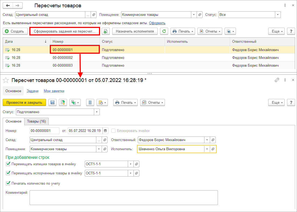Image resolution: width=297 pixels, height=212 pixels.
Task: Click the save document floppy disk icon
Action: [52, 102]
